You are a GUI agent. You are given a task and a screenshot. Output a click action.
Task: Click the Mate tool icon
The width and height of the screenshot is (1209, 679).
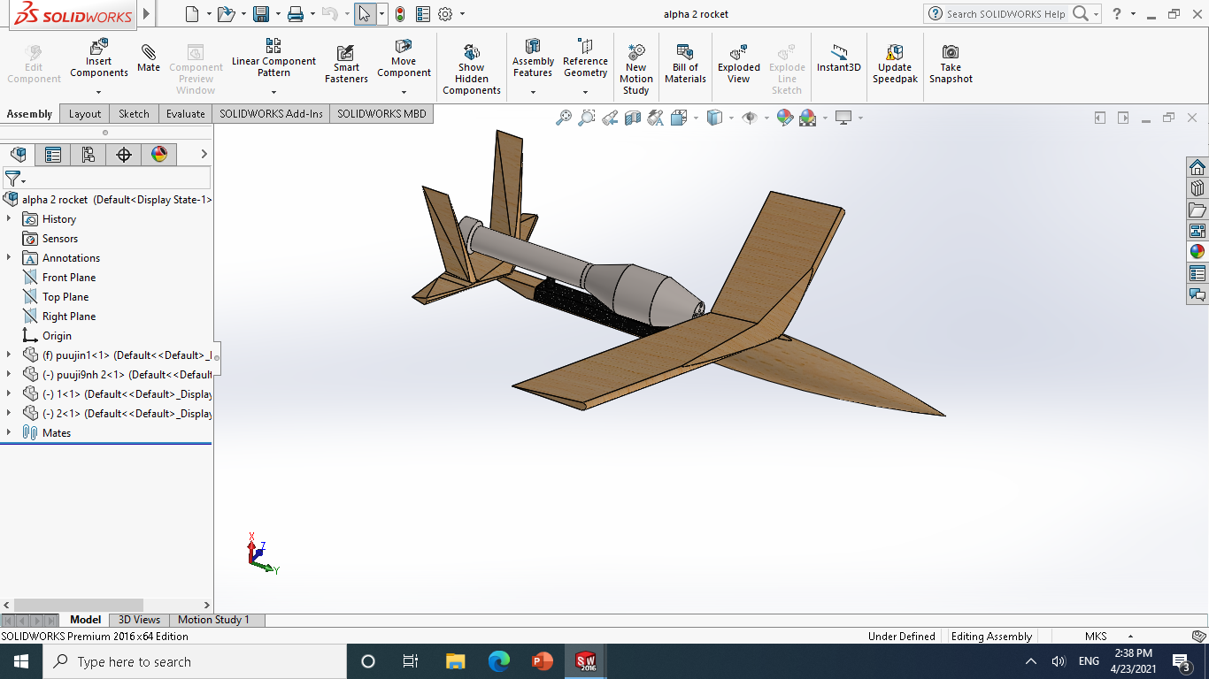point(149,57)
